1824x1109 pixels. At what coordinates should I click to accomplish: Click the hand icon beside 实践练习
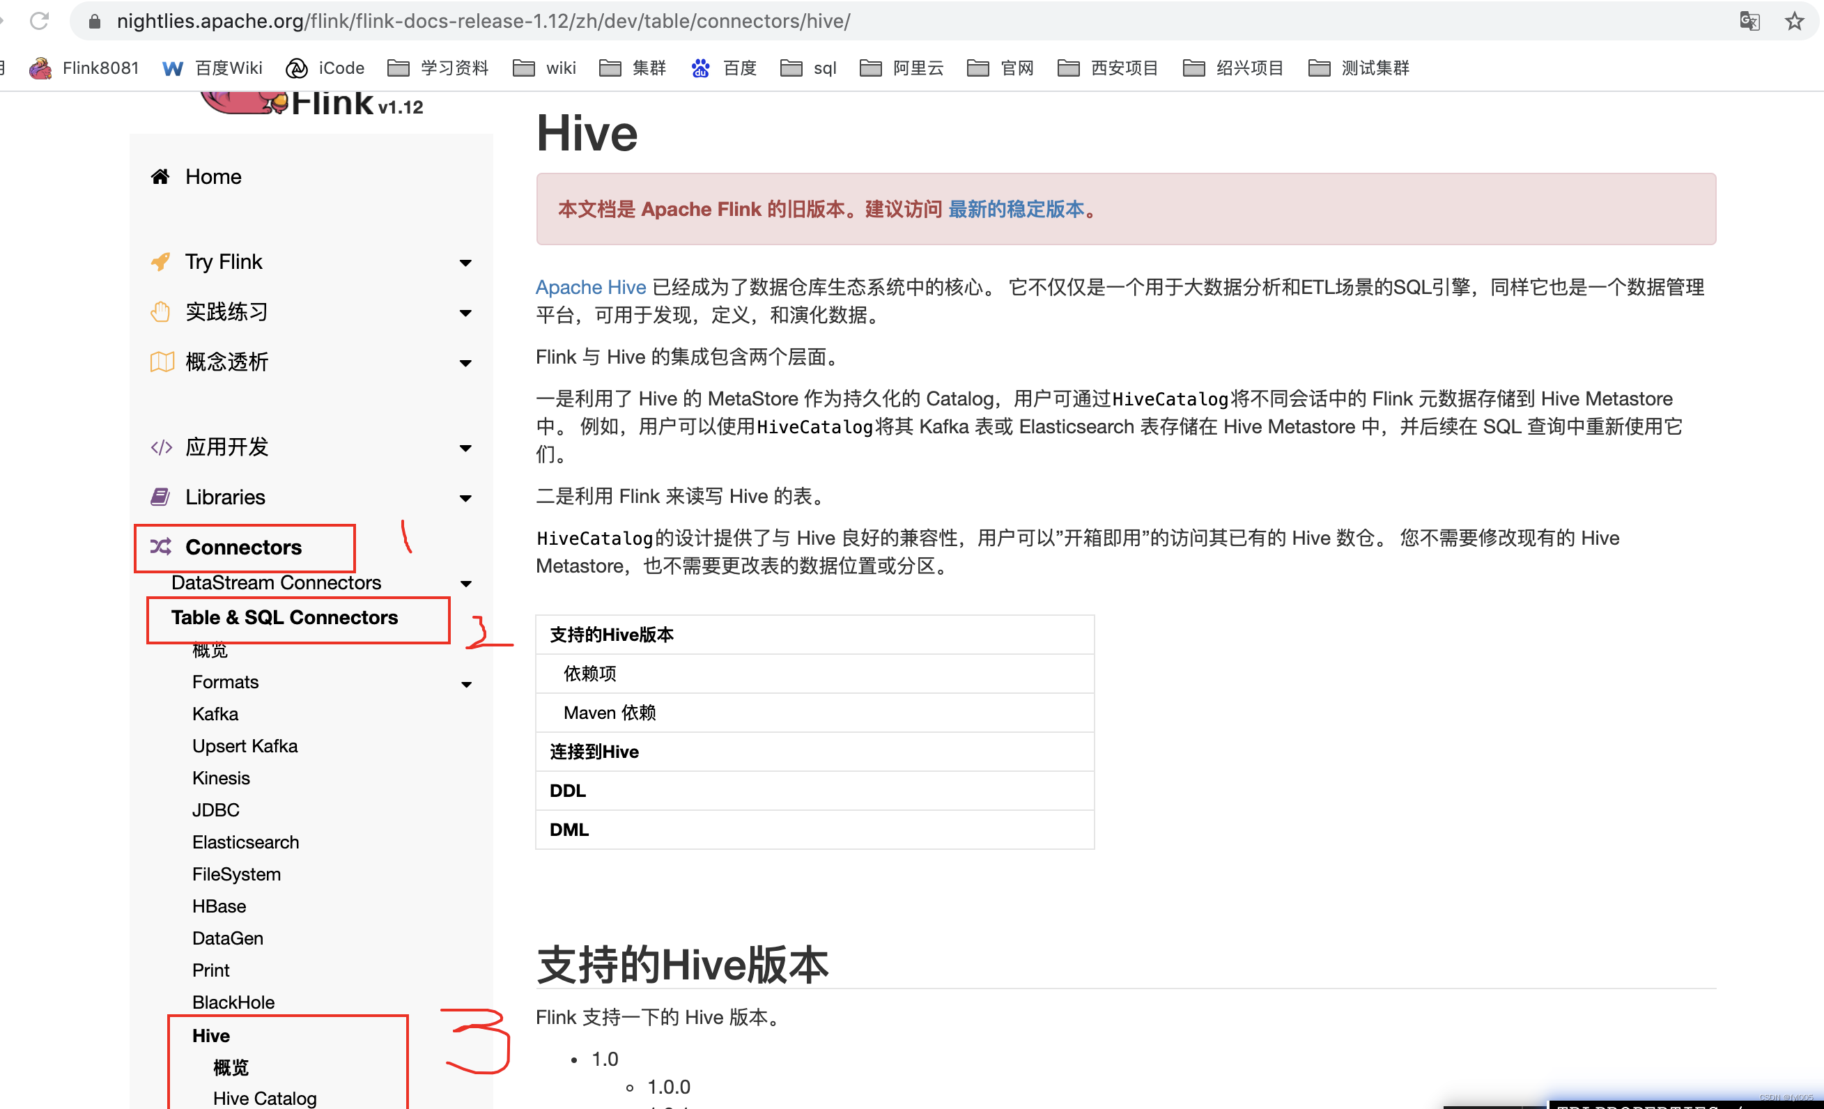pos(161,312)
